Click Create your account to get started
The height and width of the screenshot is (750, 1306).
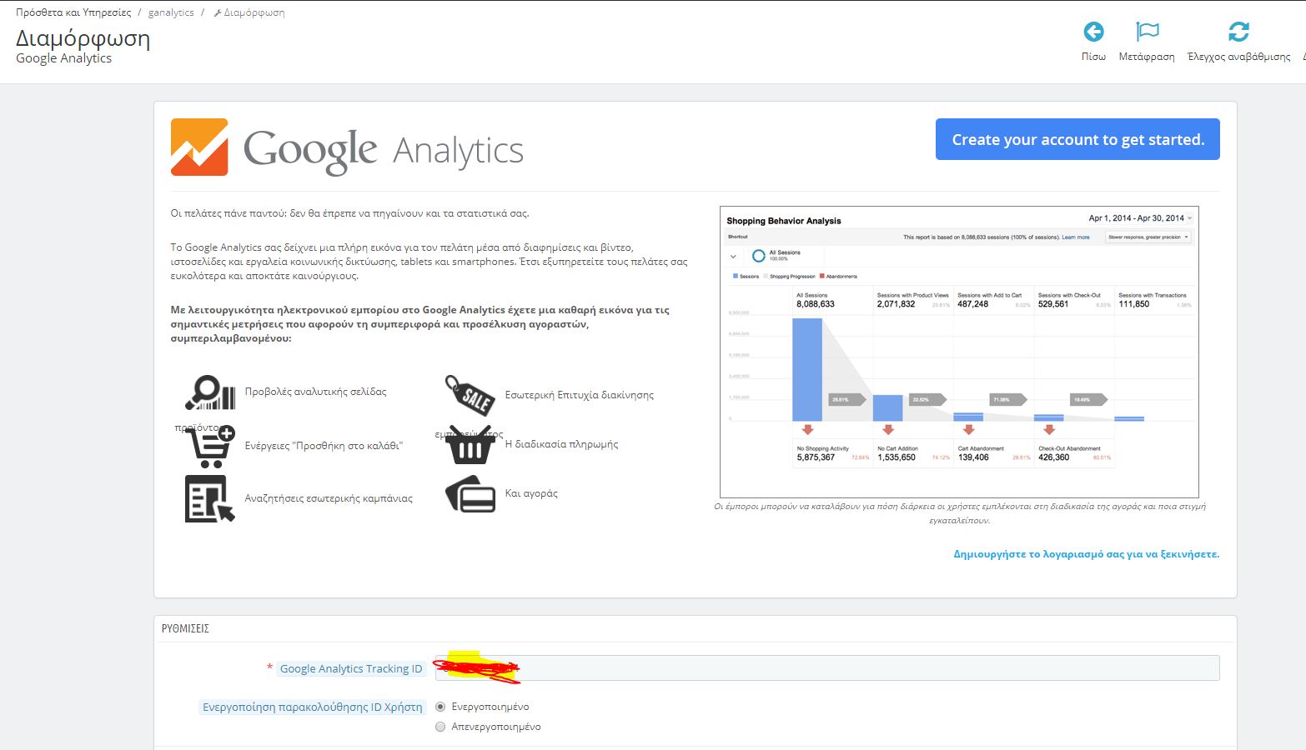[1077, 139]
